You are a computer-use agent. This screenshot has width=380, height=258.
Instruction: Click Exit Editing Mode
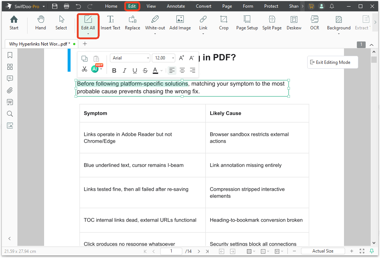coord(333,62)
